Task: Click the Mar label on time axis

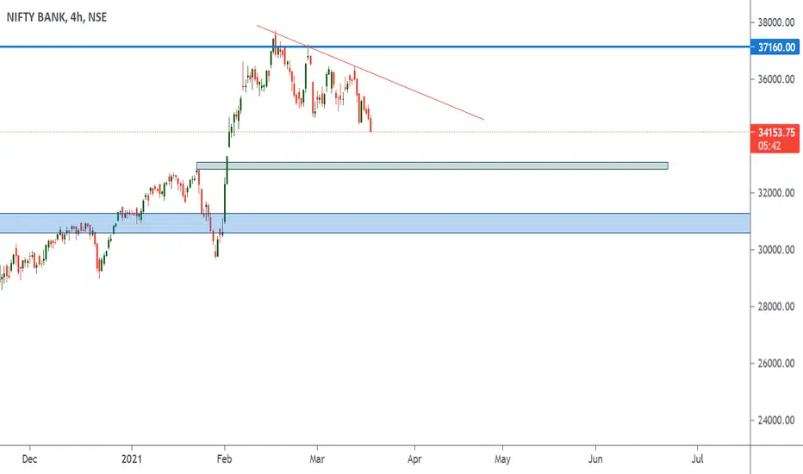Action: coord(317,459)
